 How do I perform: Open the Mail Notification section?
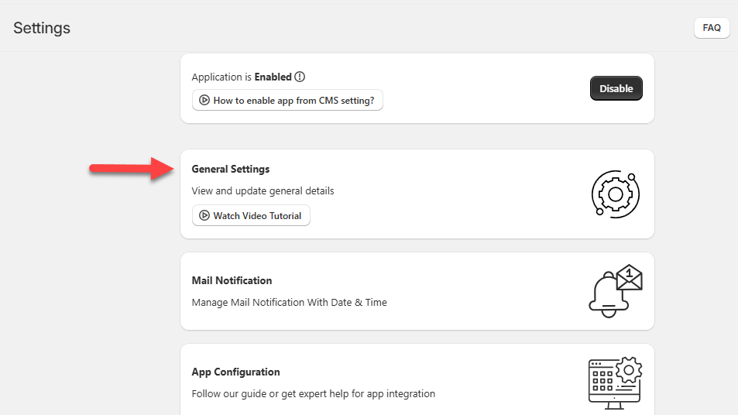232,280
